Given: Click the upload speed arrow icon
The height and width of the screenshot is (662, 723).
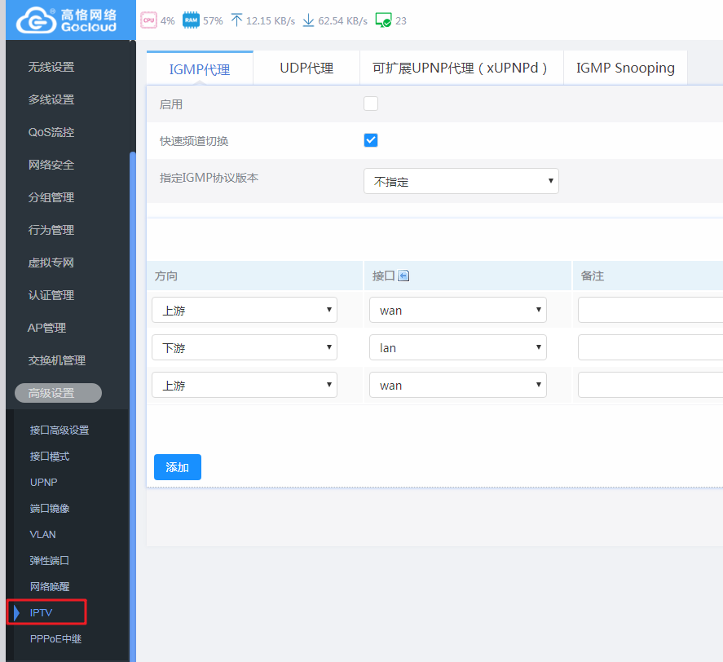Looking at the screenshot, I should [236, 20].
